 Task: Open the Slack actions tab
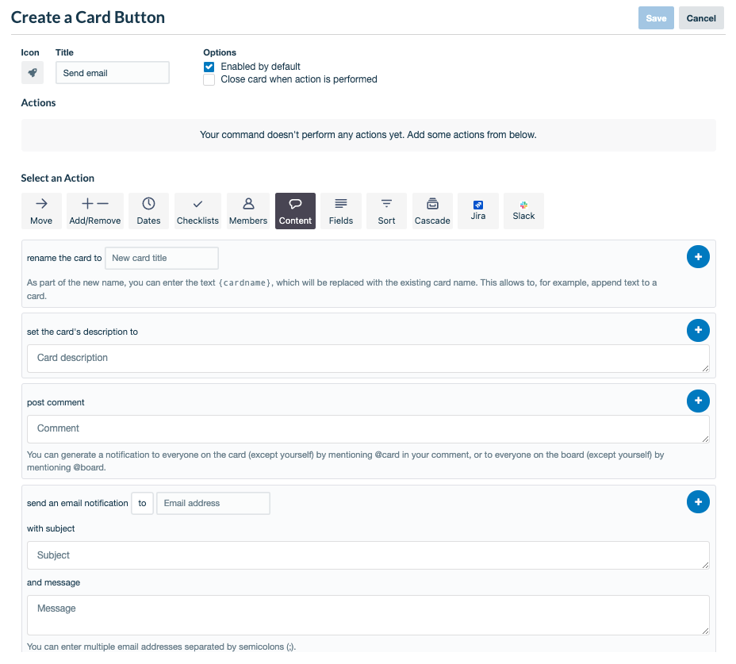tap(523, 211)
